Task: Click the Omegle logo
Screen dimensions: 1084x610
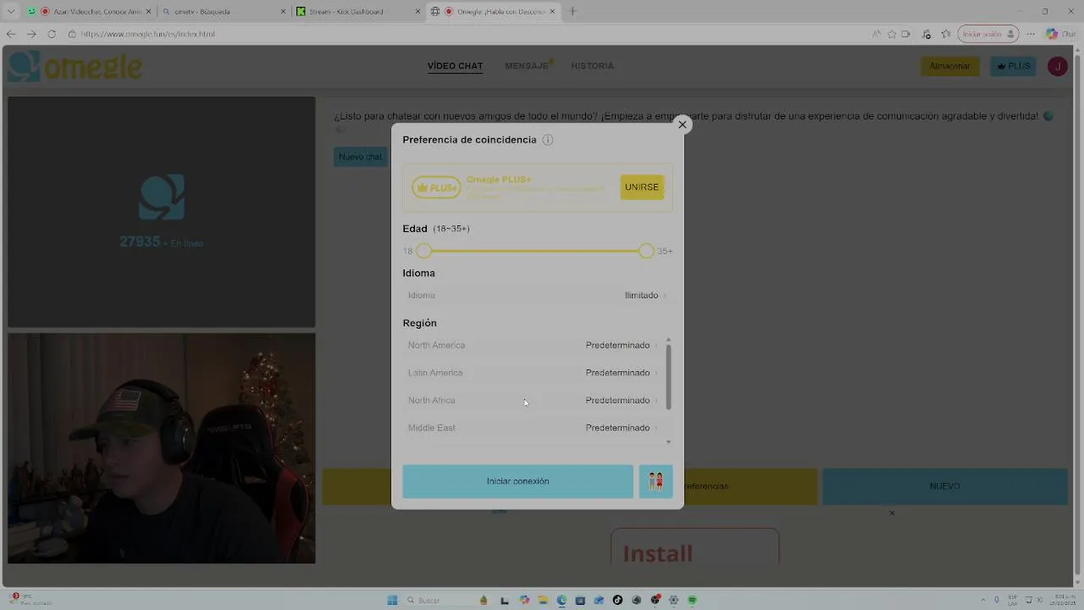Action: click(75, 66)
